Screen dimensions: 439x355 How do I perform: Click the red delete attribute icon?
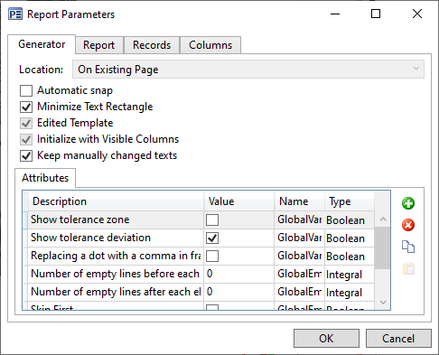pos(408,225)
